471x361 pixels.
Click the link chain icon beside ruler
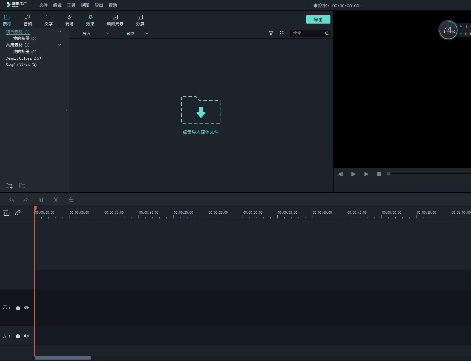coord(18,213)
